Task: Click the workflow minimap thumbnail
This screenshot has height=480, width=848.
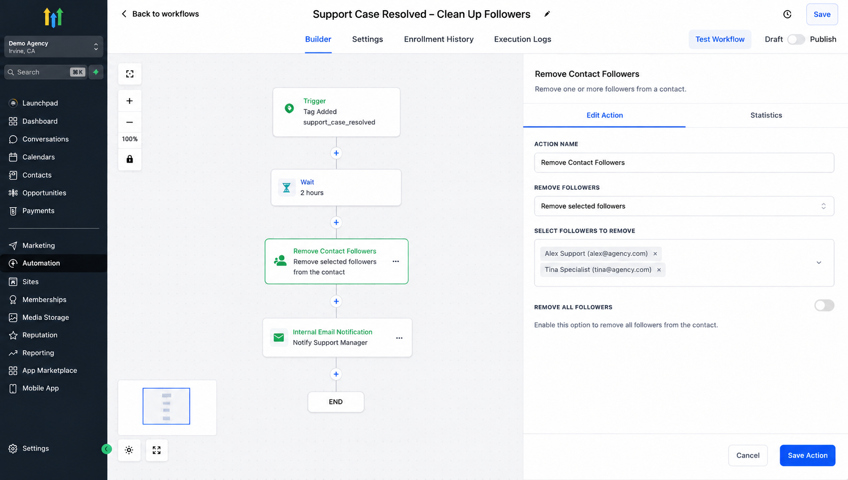Action: pos(167,407)
